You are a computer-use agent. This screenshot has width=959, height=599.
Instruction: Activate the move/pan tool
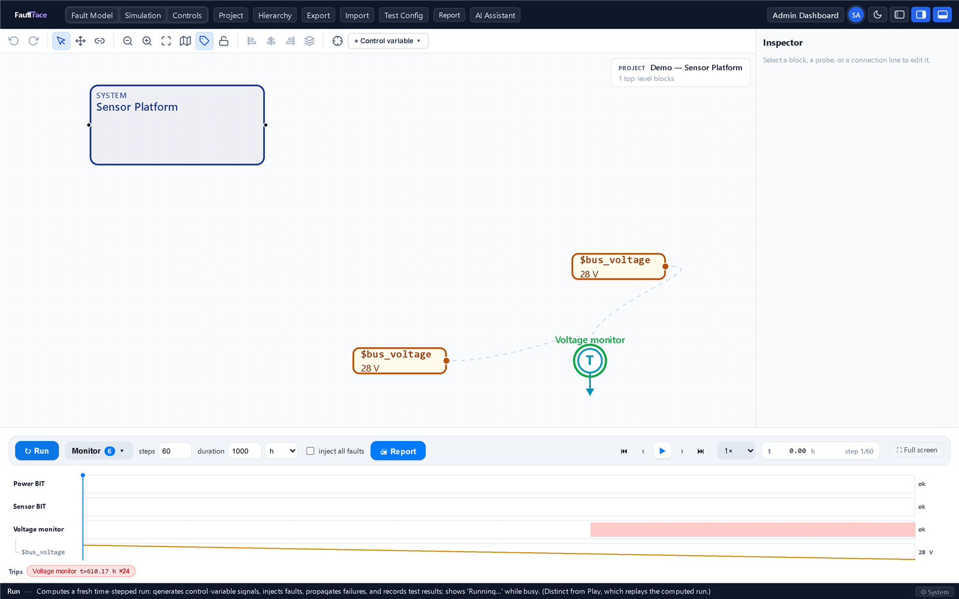click(80, 41)
